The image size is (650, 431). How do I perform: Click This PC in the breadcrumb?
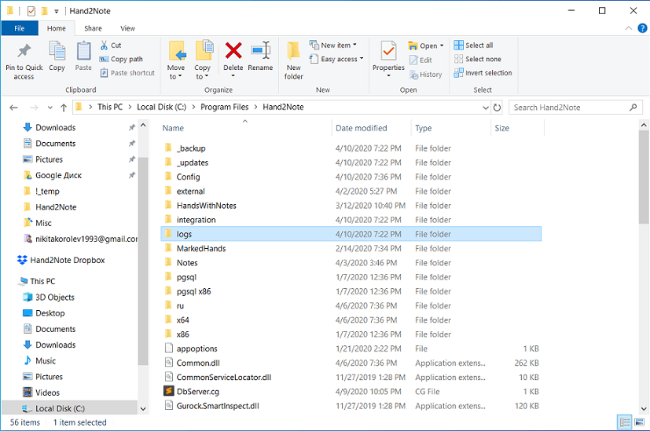point(110,108)
